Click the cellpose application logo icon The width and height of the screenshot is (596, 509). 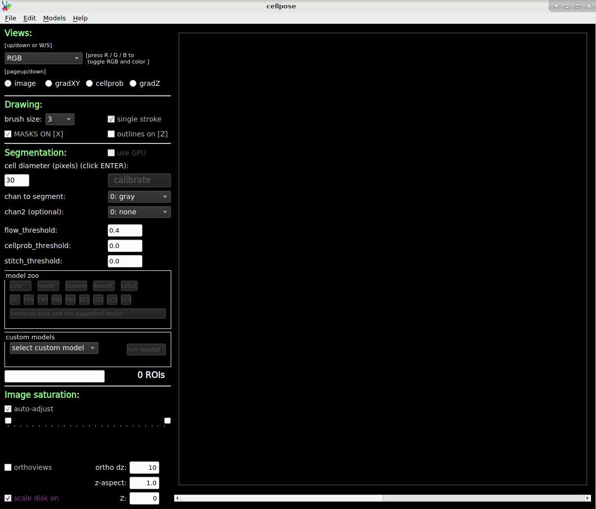tap(7, 6)
